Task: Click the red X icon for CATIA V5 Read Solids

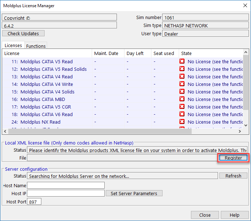Action: [182, 69]
